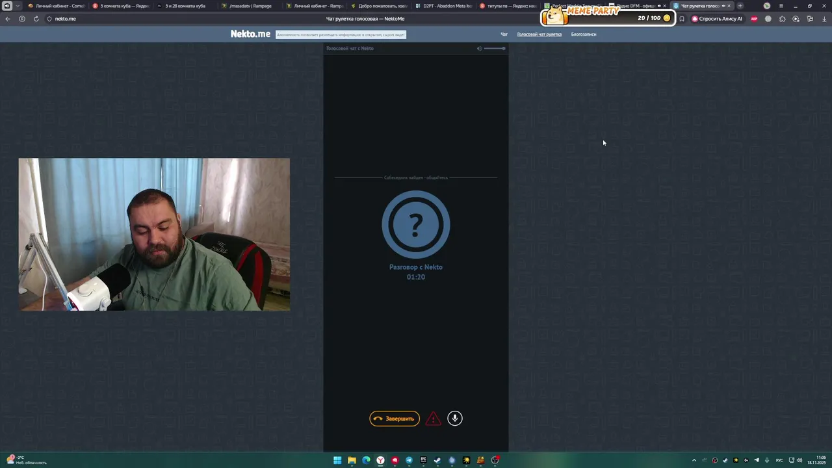
Task: Switch to 5 комната куба Яндекс tab
Action: click(x=121, y=6)
